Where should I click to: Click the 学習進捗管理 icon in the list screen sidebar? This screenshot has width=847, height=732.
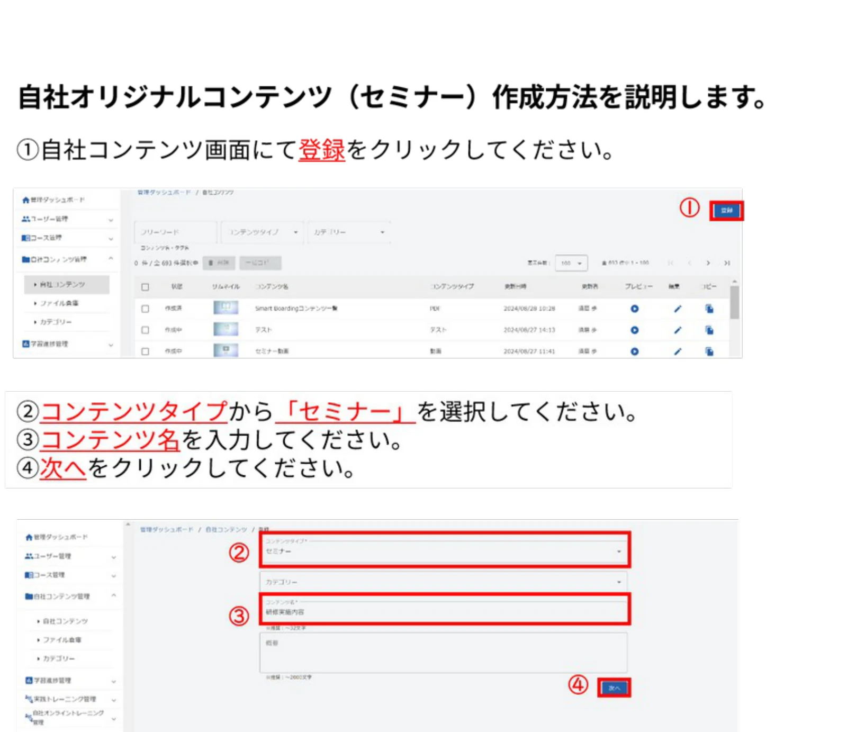click(25, 344)
